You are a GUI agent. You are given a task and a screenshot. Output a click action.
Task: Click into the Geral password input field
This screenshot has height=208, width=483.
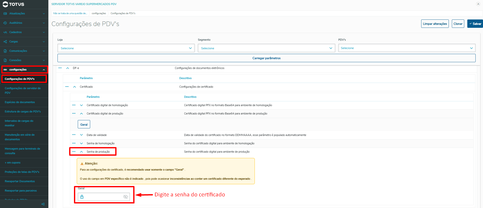pos(104,197)
